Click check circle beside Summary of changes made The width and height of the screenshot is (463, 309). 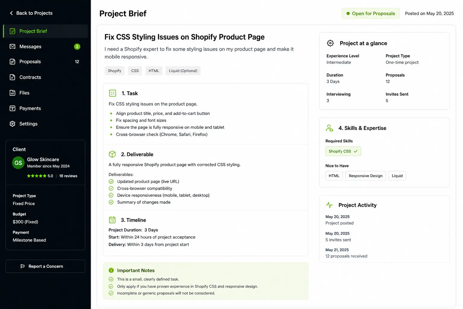pos(111,202)
